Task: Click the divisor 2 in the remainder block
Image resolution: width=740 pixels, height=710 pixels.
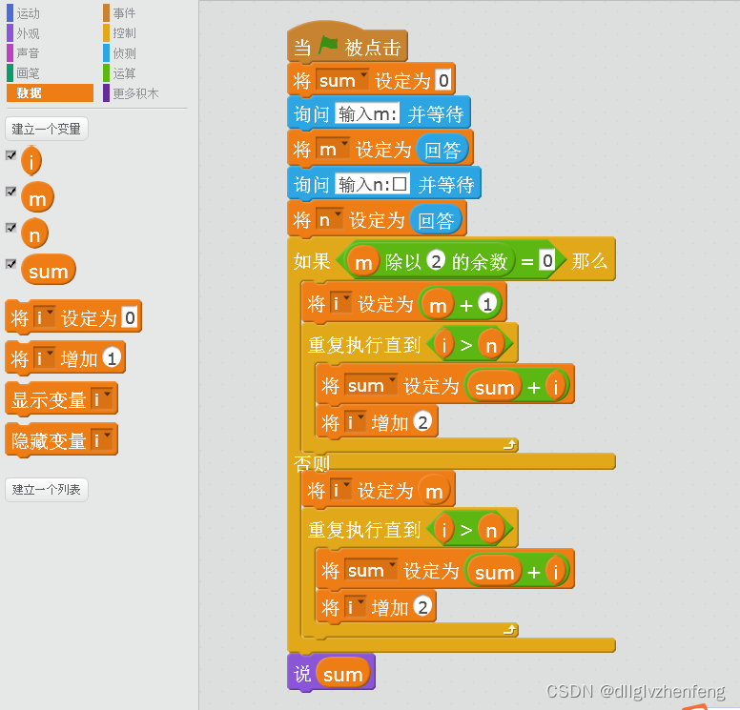Action: (x=436, y=261)
